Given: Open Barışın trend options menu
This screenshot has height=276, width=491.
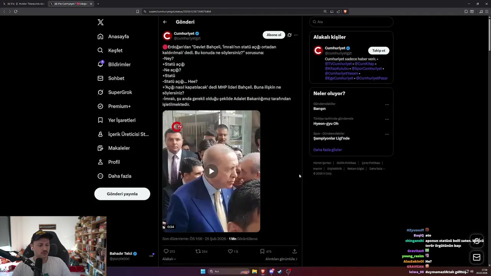Looking at the screenshot, I should 387,105.
